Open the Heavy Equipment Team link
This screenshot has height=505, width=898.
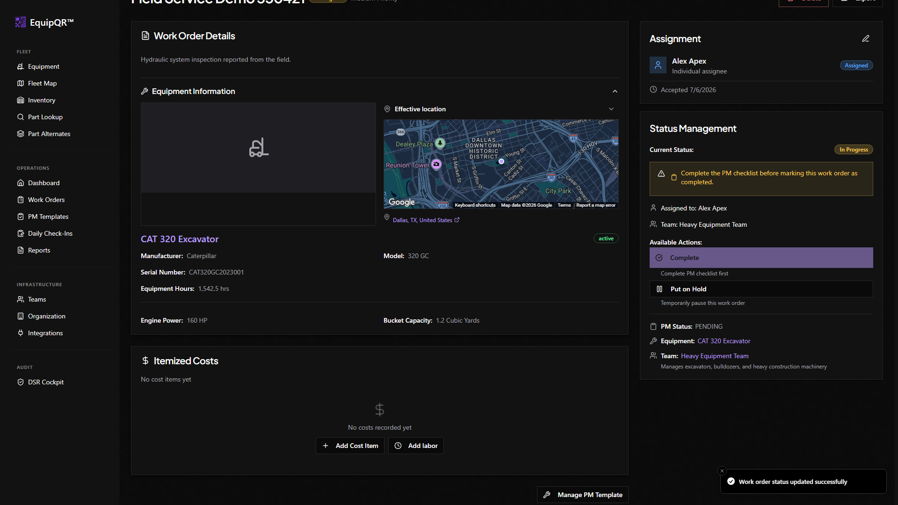[715, 356]
